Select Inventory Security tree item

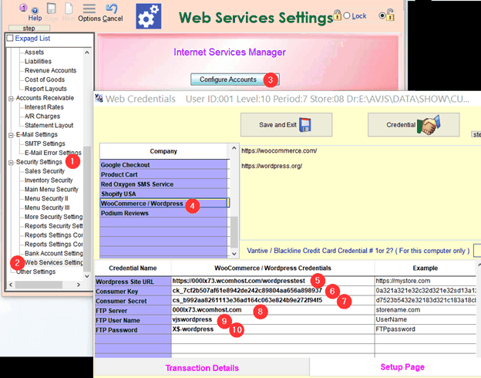[x=49, y=181]
